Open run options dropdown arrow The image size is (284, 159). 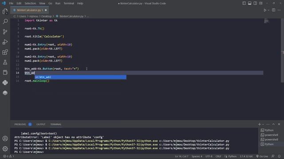268,10
